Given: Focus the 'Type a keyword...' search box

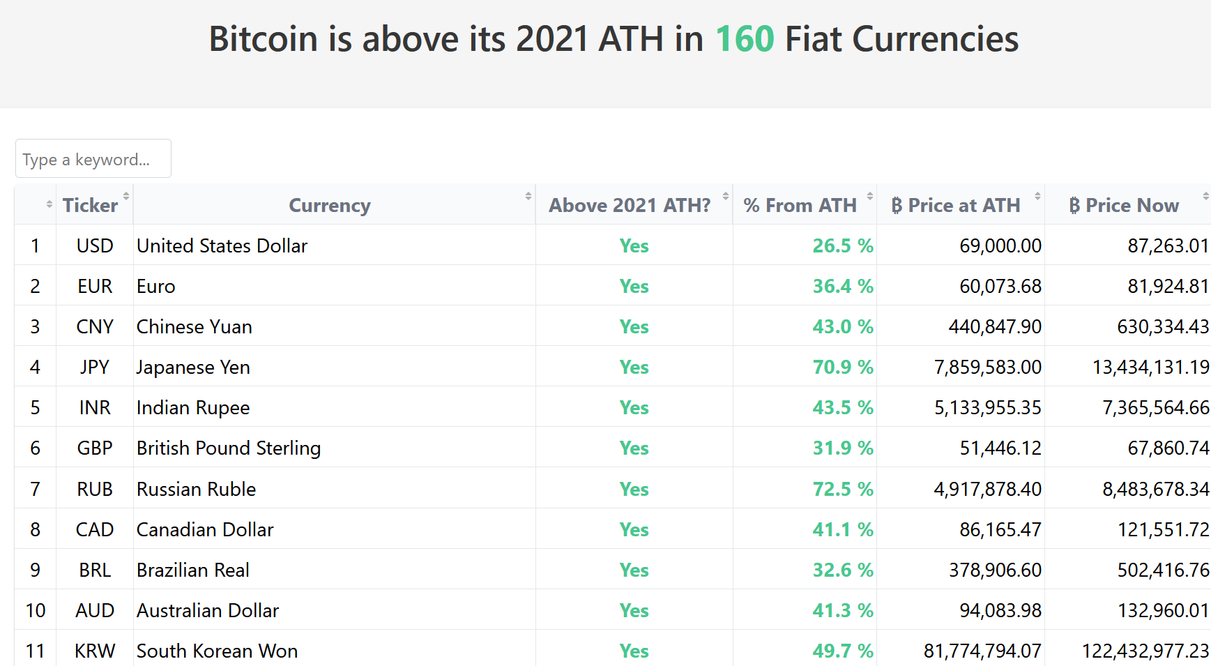Looking at the screenshot, I should point(93,159).
